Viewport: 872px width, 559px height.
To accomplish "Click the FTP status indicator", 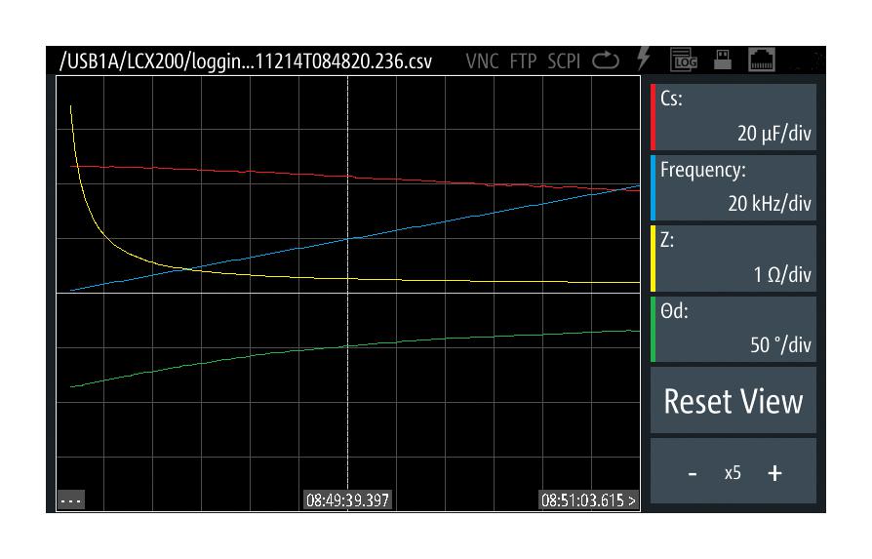I will point(524,61).
